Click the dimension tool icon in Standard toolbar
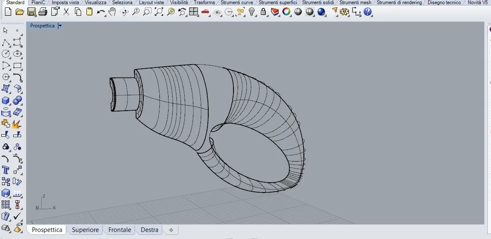The height and width of the screenshot is (239, 491). coord(356,12)
